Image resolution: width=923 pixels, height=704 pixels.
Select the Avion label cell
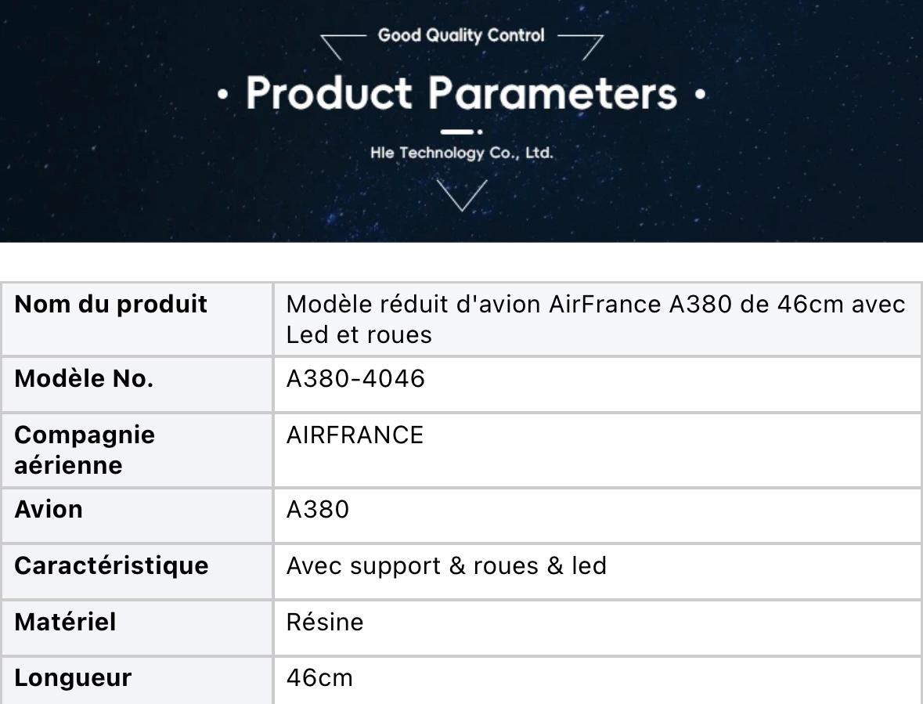pos(137,515)
